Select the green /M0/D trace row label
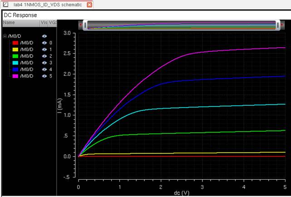Screen dimensions: 291x197 (x=27, y=56)
